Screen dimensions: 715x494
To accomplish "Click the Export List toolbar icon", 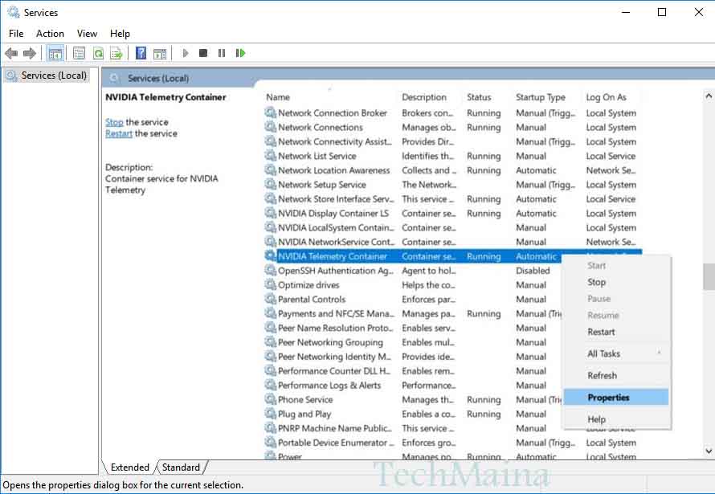I will 116,53.
